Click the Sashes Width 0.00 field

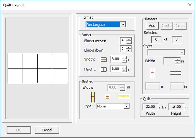114,87
